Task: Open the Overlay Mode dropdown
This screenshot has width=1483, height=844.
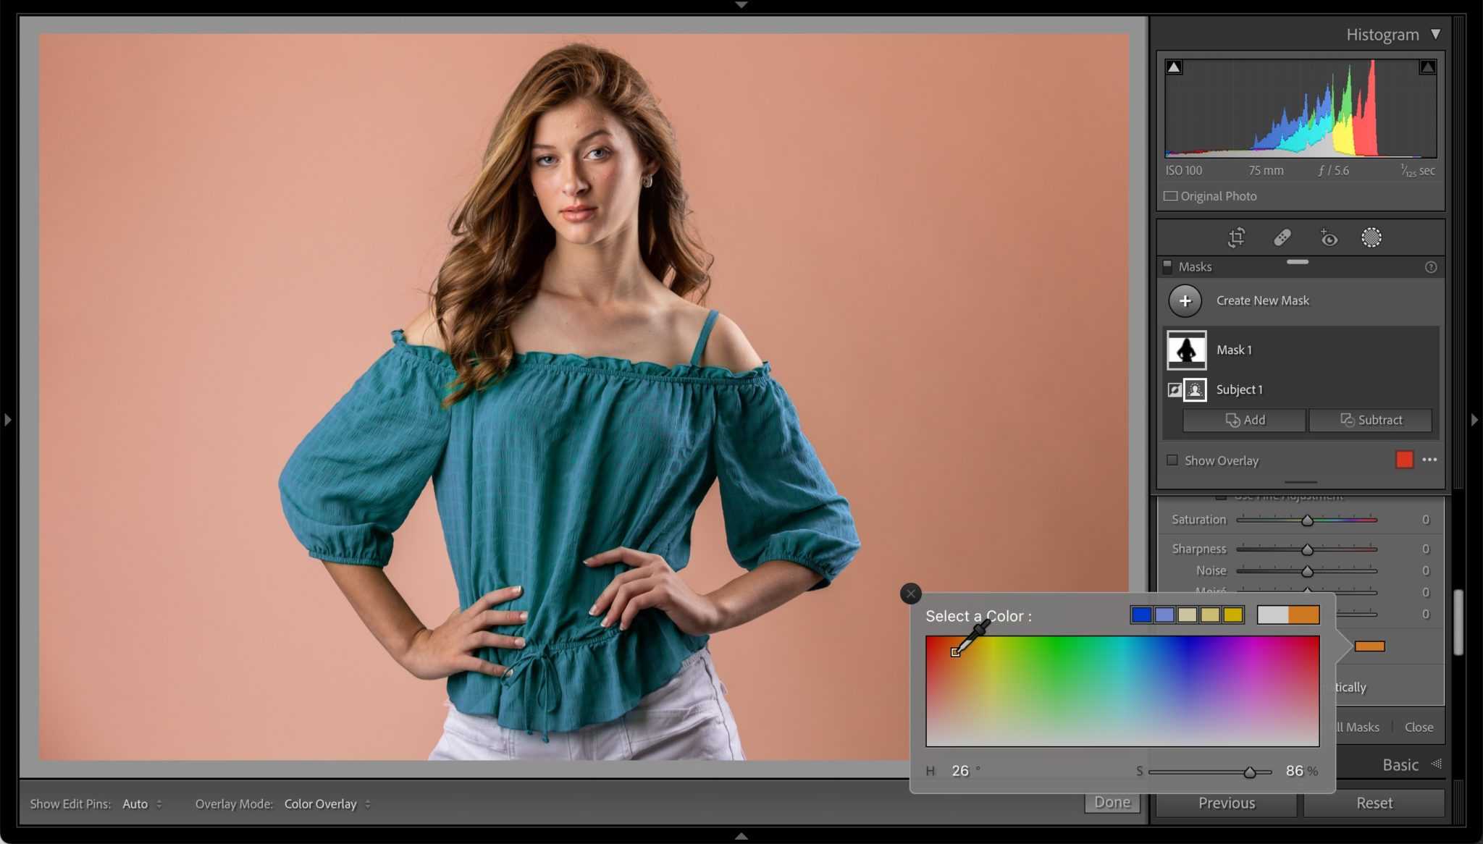Action: point(325,803)
